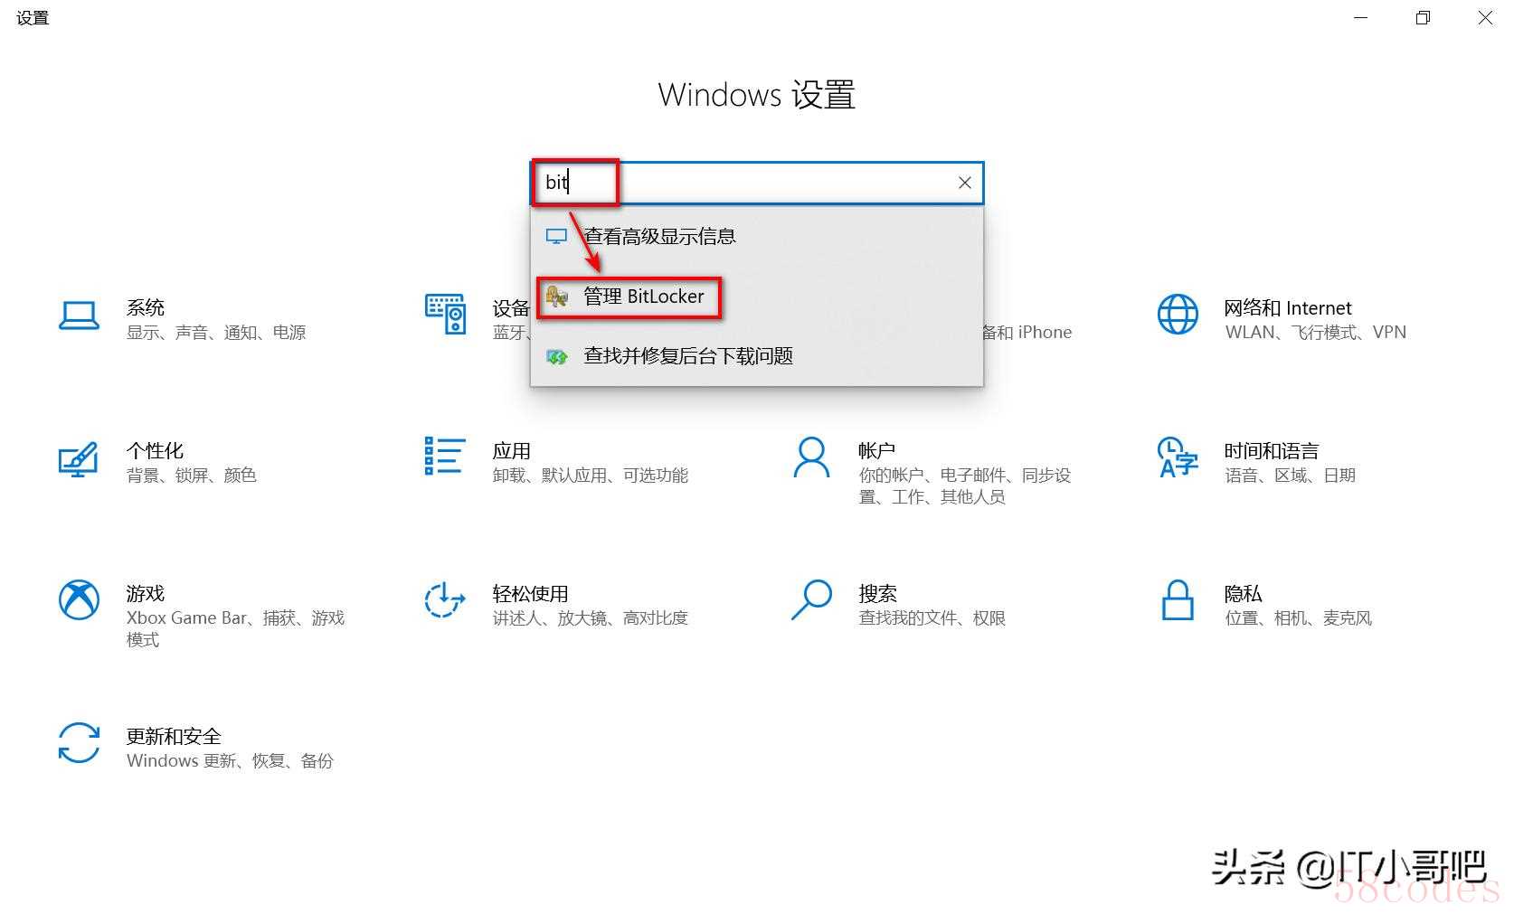Open the 网络和 Internet globe icon
Viewport: 1514px width, 914px height.
[1178, 315]
